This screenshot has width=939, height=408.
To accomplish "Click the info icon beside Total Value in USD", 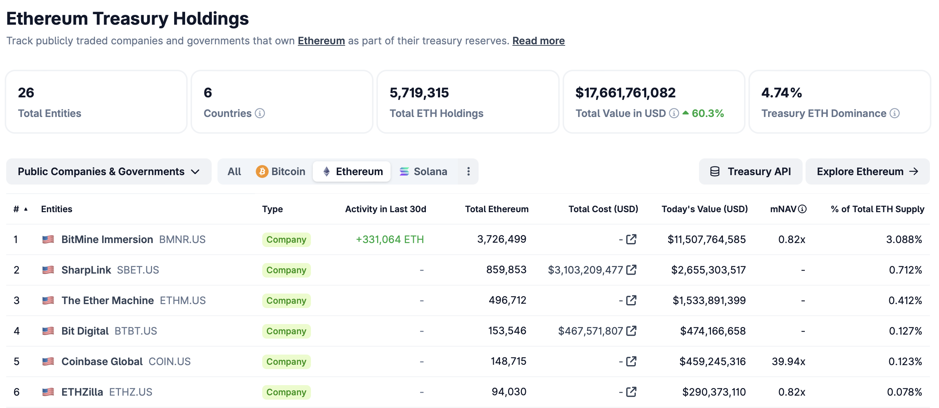I will (x=674, y=113).
